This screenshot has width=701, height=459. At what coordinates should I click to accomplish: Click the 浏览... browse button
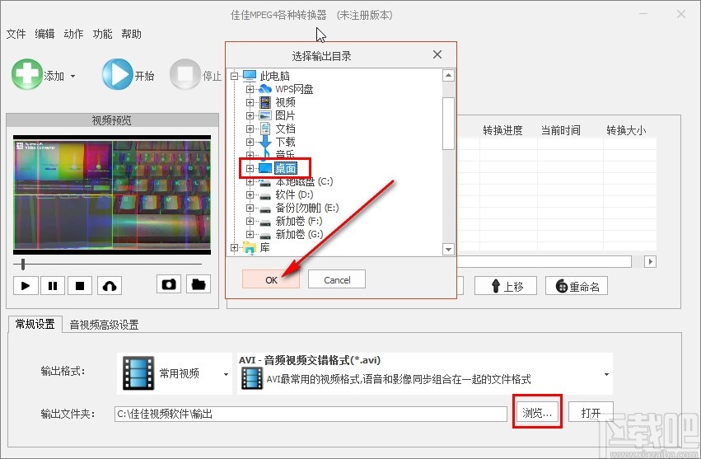537,412
